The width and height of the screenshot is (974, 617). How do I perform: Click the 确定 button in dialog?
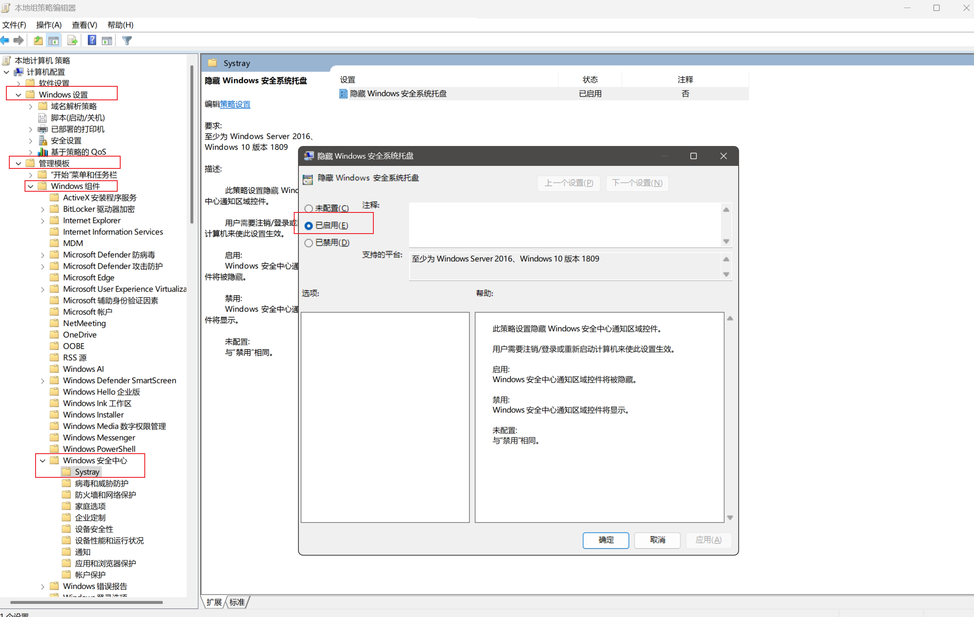tap(605, 540)
